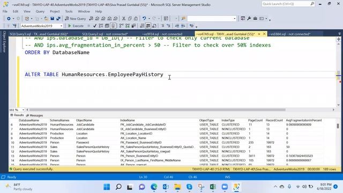343x193 pixels.
Task: Click the toolbox briefcase icon
Action: pyautogui.click(x=255, y=19)
